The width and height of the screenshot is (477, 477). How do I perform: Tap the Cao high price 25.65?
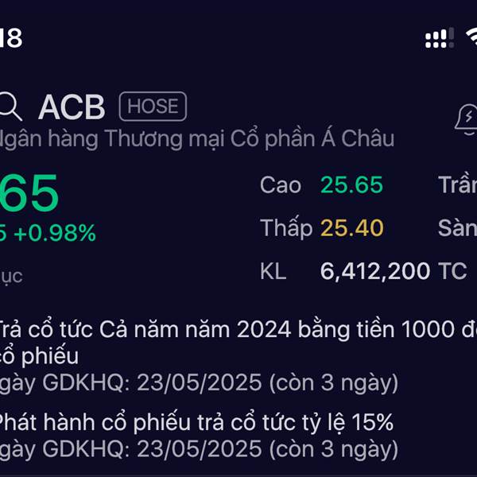351,184
